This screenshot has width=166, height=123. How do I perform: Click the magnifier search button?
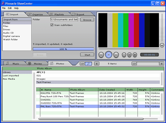(89, 64)
